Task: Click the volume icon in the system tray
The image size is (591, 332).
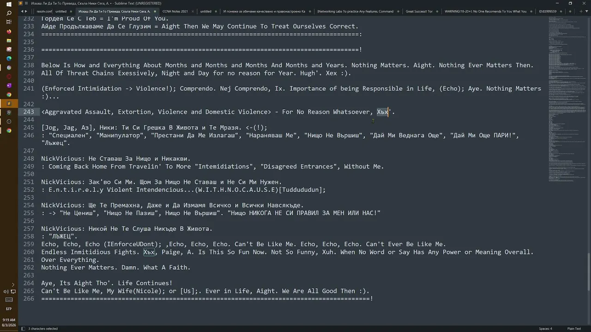Action: 6,291
